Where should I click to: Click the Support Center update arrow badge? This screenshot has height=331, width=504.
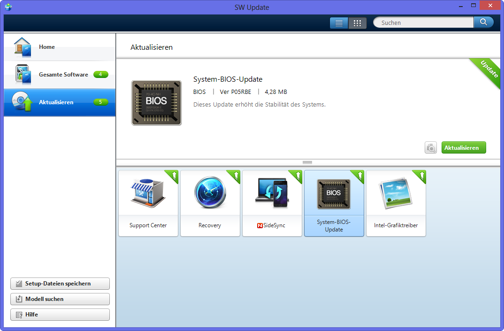point(173,176)
